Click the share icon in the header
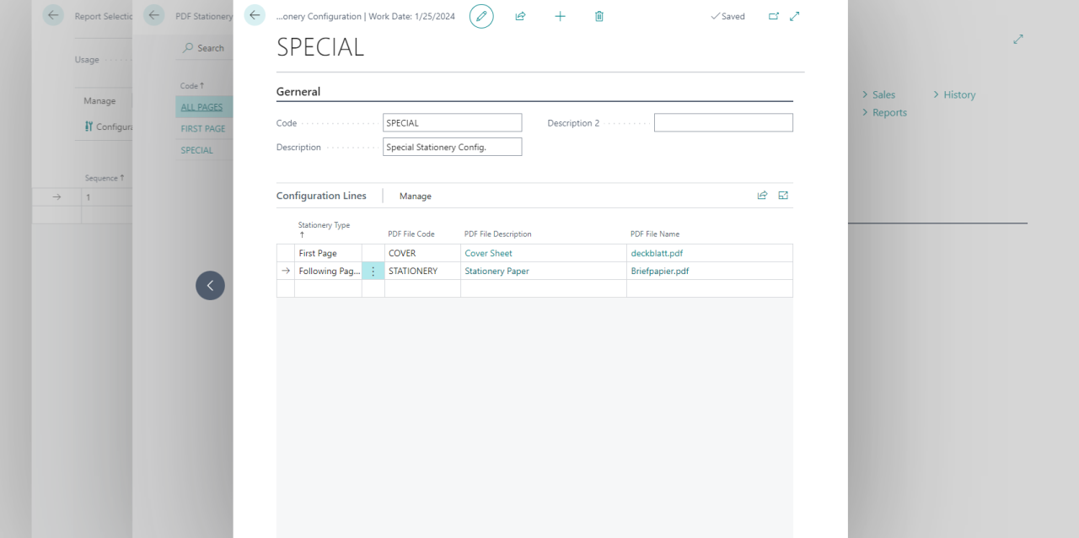1079x538 pixels. (x=520, y=16)
